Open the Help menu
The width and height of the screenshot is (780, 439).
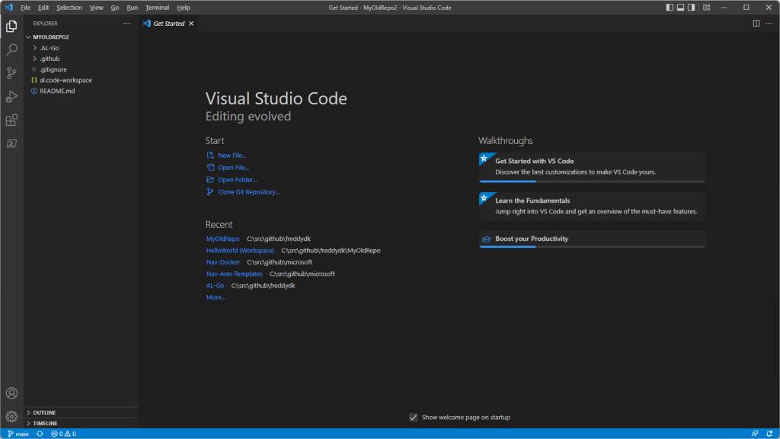point(184,8)
